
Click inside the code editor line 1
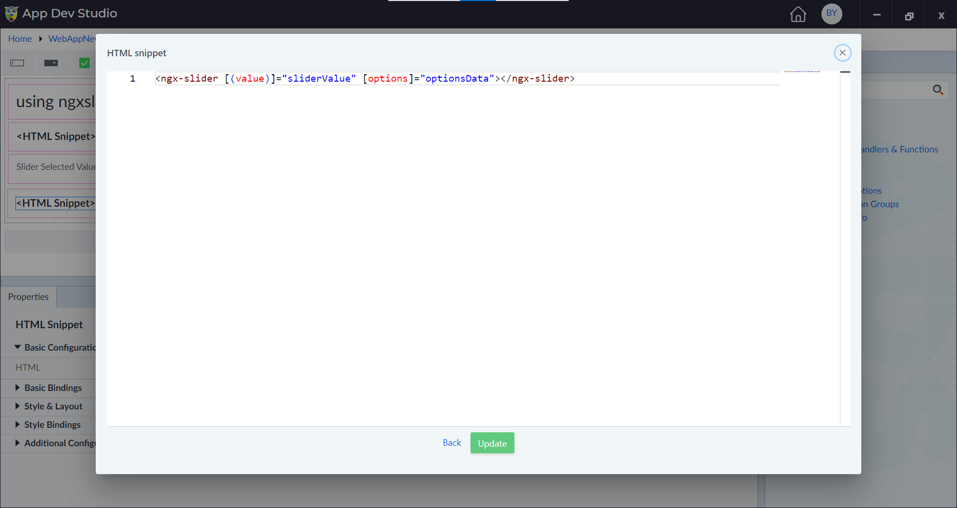pyautogui.click(x=468, y=79)
